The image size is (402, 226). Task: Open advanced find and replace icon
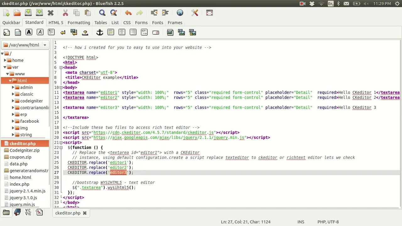[x=113, y=13]
